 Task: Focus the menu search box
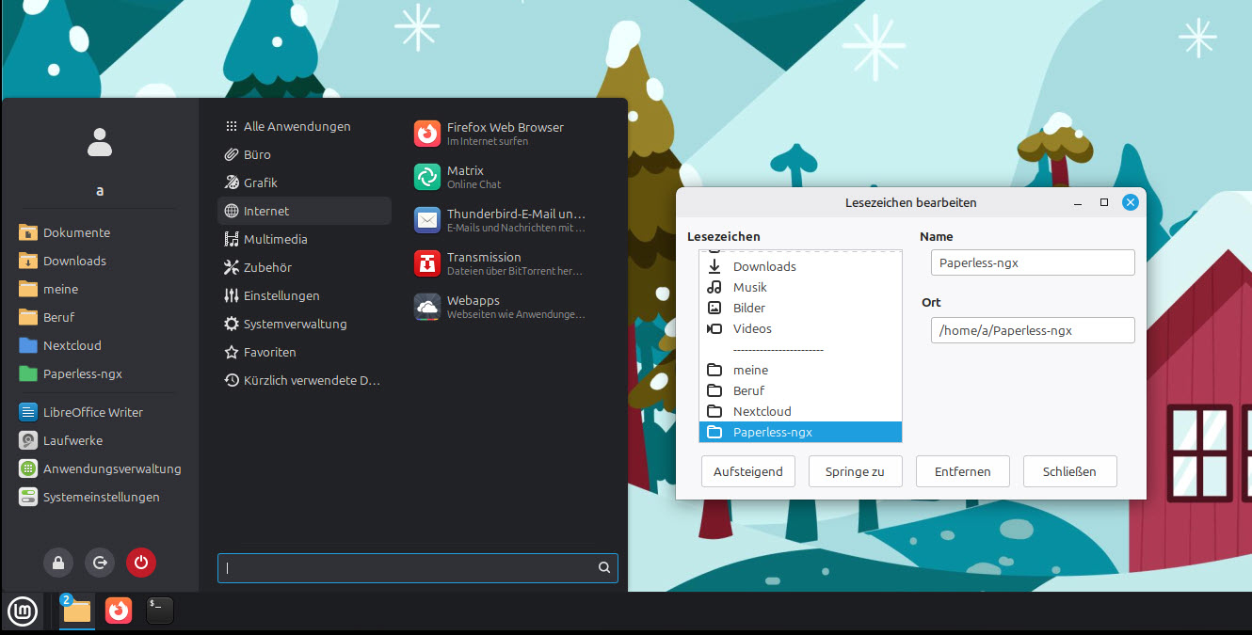[x=409, y=568]
